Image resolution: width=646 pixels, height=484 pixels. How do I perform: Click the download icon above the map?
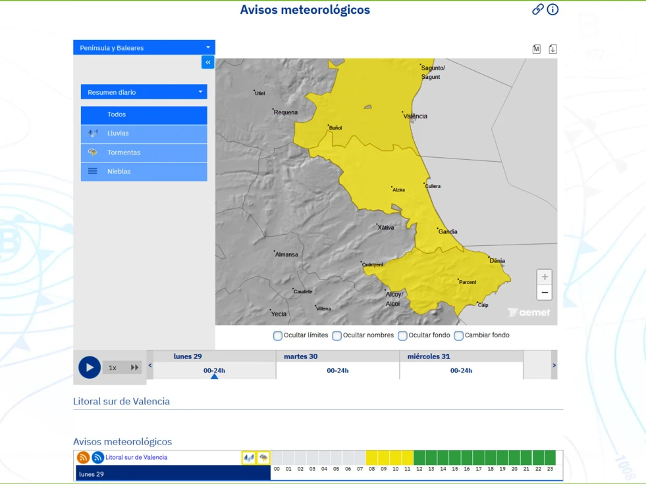(552, 49)
